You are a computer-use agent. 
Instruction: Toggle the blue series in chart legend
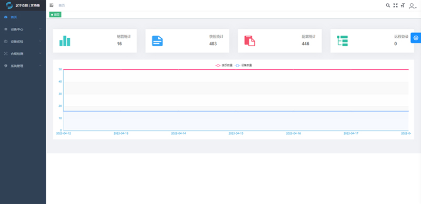coord(244,66)
